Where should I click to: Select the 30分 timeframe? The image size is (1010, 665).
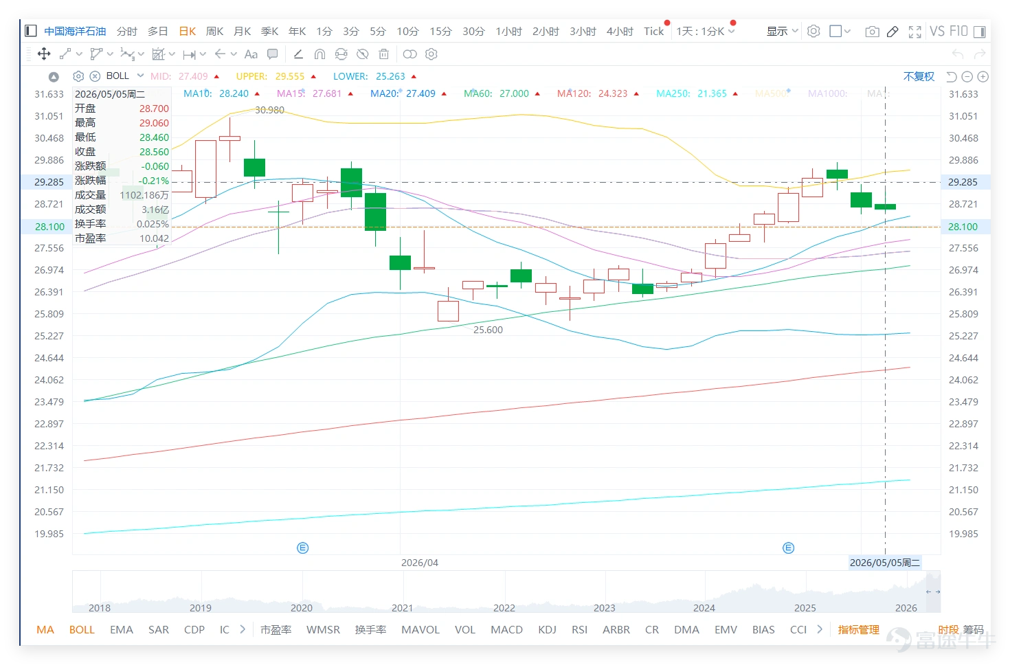[473, 31]
